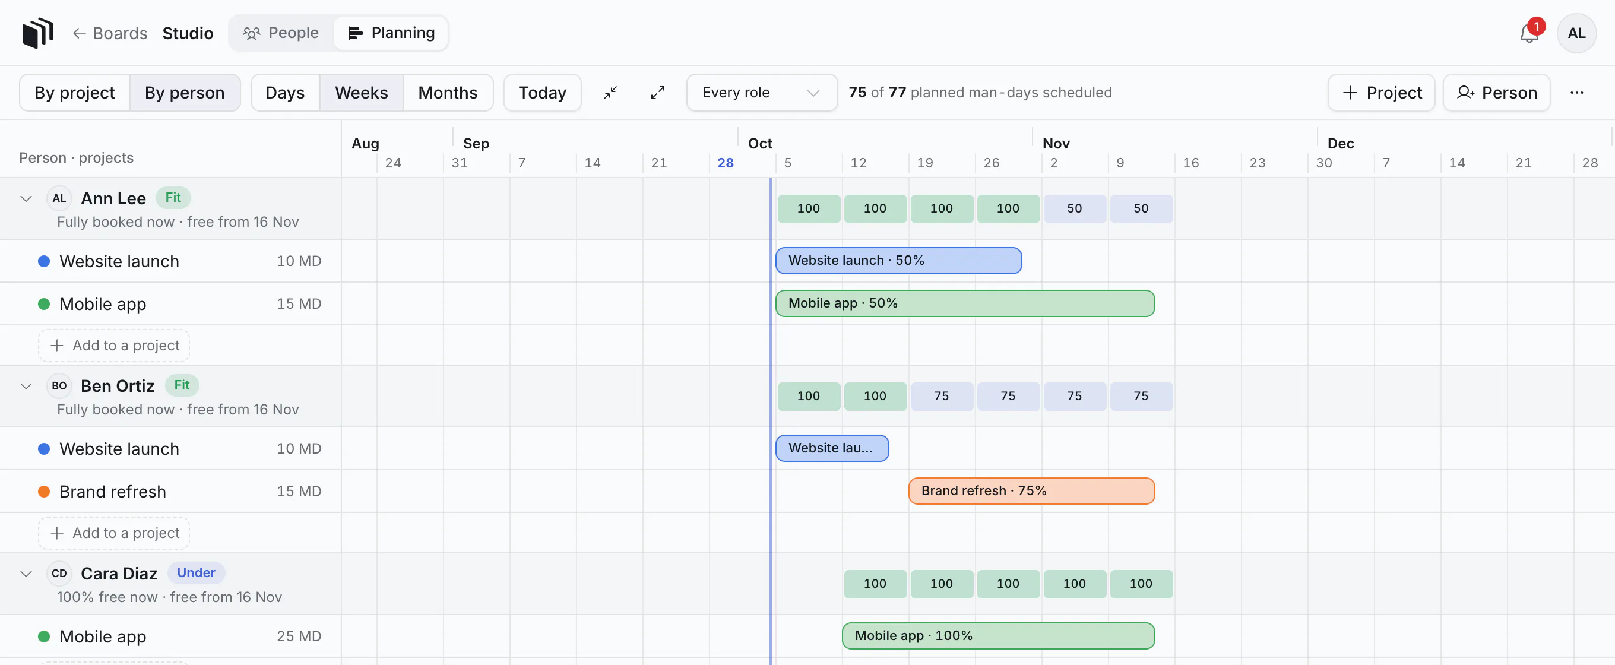Go back to Boards

click(x=110, y=33)
